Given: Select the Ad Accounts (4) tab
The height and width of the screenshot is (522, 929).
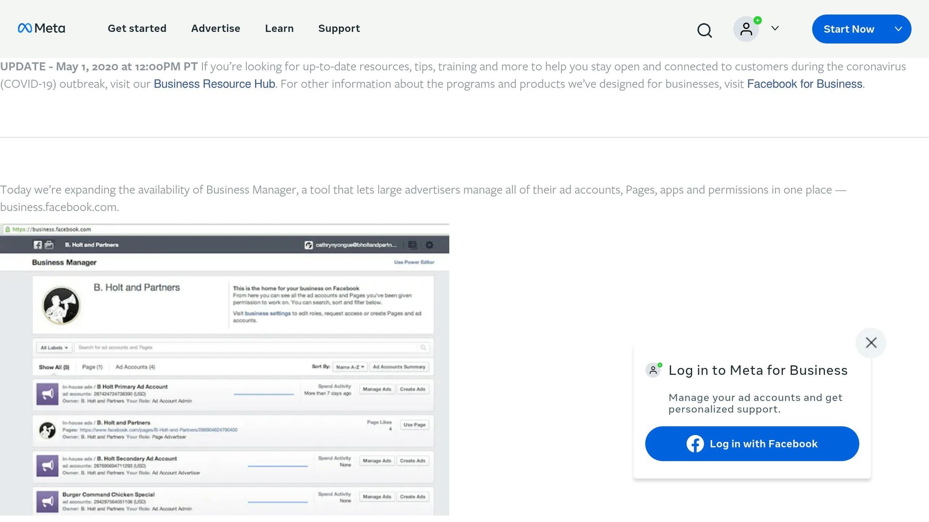Looking at the screenshot, I should click(x=135, y=367).
